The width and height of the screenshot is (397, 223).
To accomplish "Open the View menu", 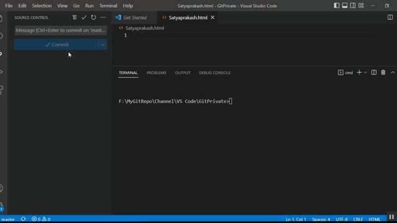I will tap(62, 6).
